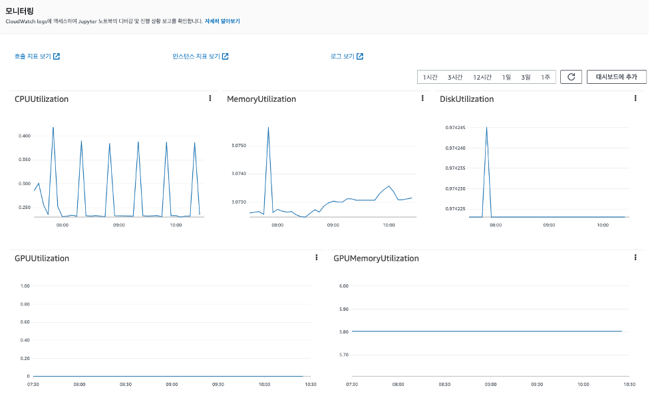Select the 12시간 time range
This screenshot has height=402, width=650.
[x=482, y=77]
